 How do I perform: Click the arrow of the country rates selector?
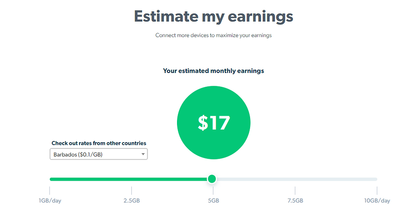click(143, 154)
